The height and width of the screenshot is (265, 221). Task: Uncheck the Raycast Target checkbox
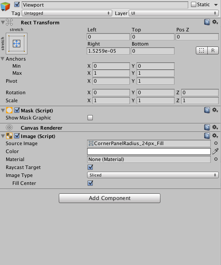(x=90, y=167)
